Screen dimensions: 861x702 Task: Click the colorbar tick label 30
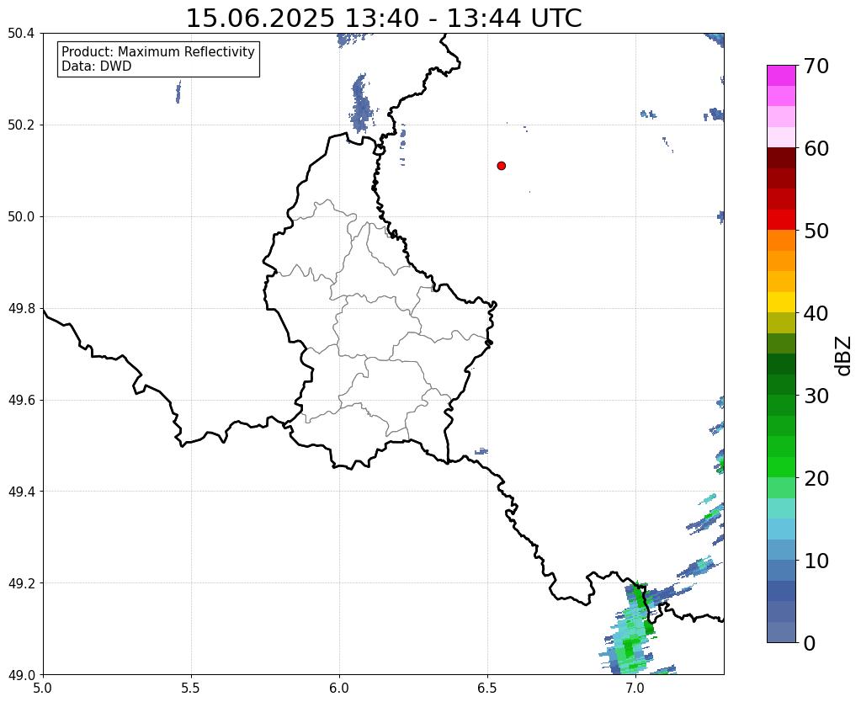pyautogui.click(x=816, y=396)
